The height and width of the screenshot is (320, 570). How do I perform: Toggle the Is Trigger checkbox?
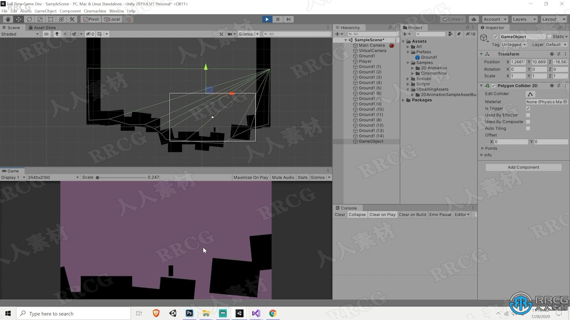(x=528, y=108)
